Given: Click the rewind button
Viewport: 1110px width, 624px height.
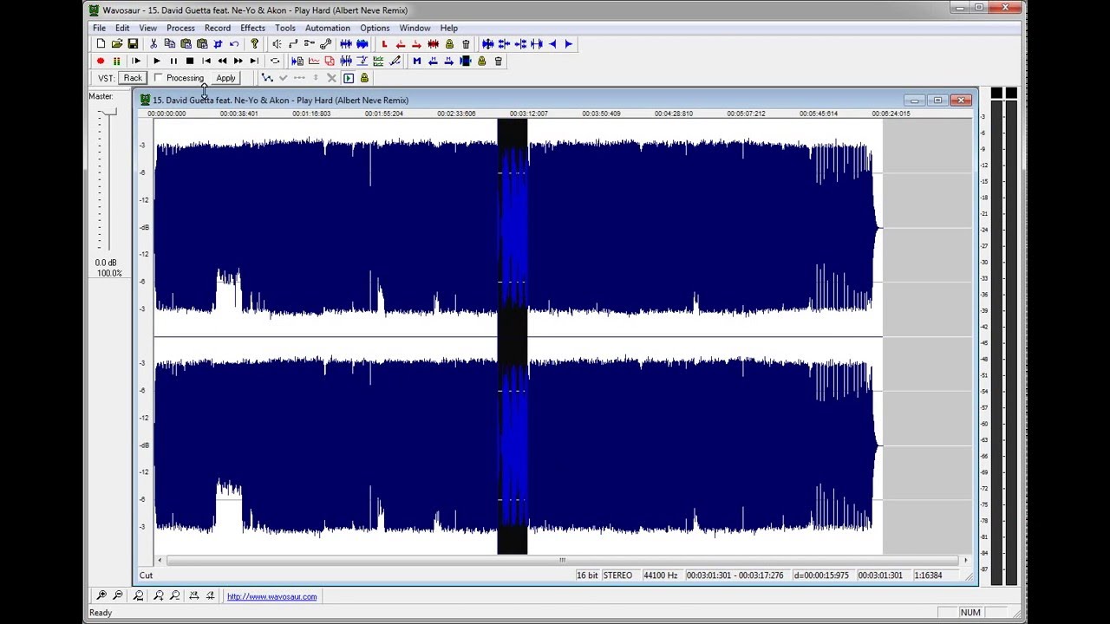Looking at the screenshot, I should pos(222,61).
